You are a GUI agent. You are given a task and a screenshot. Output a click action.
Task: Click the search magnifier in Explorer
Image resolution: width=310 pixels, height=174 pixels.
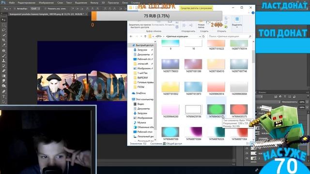pyautogui.click(x=250, y=36)
